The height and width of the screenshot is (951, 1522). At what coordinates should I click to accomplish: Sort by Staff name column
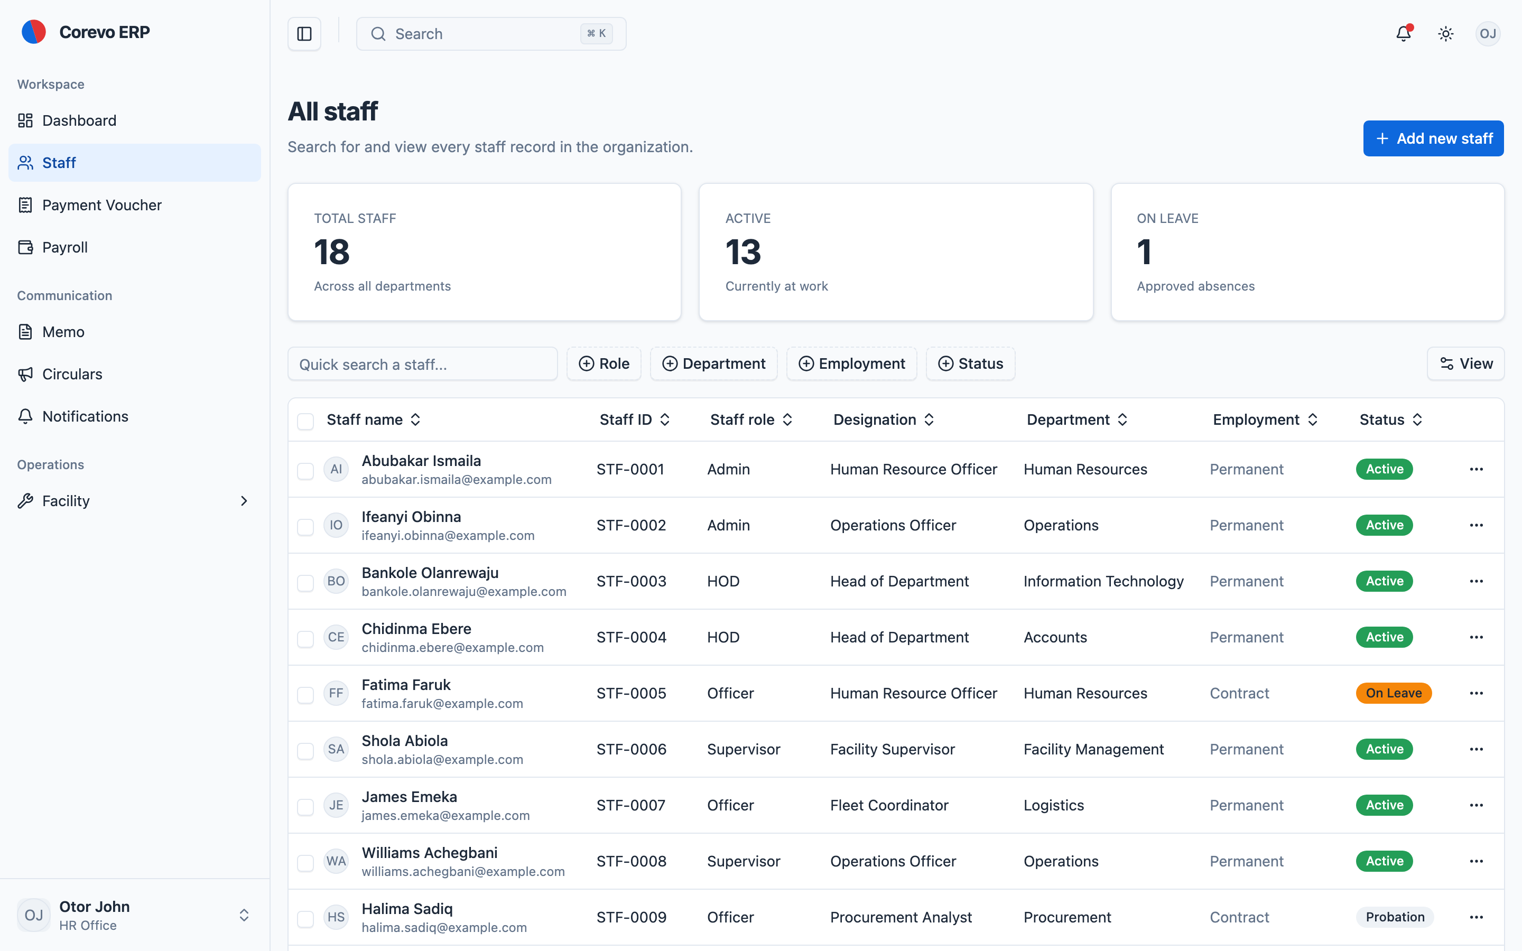coord(374,419)
